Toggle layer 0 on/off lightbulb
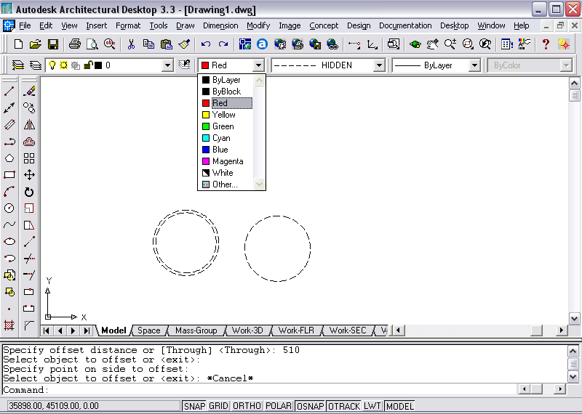The image size is (582, 414). tap(52, 65)
